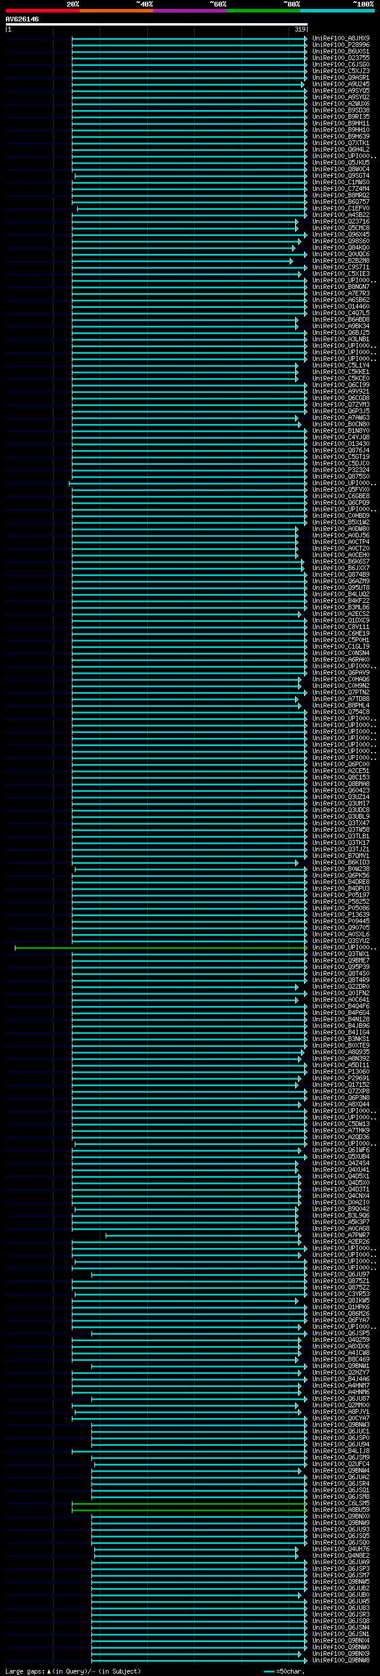Open hit UniRef100_A7THK9

(x=341, y=1130)
